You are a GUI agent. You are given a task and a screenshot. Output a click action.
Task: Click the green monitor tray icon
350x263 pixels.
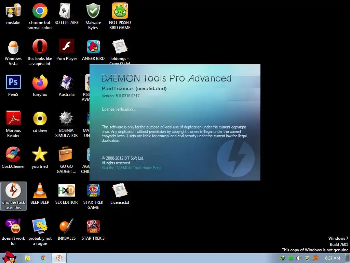point(291,258)
